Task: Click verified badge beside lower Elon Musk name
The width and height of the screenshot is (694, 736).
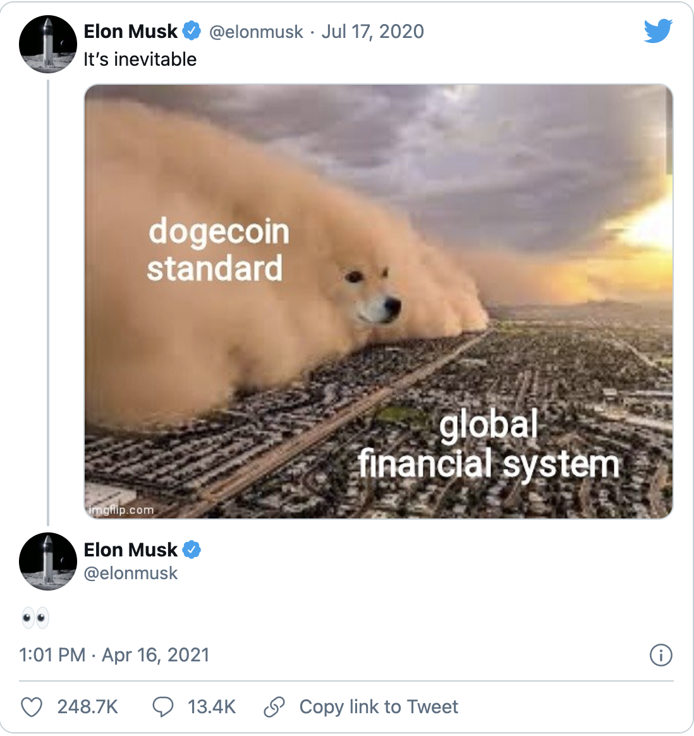Action: [192, 549]
